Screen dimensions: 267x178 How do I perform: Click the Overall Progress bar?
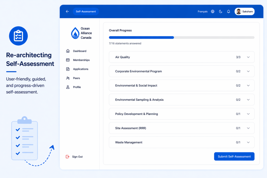click(181, 38)
